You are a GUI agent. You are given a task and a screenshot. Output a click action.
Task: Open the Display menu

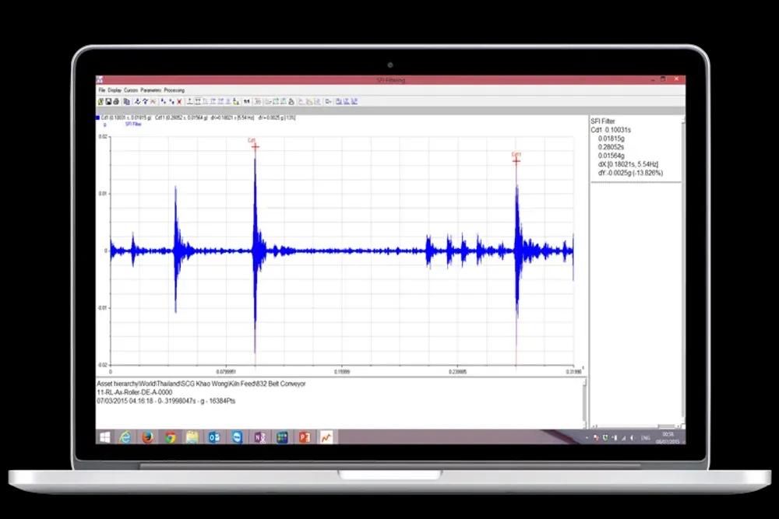pyautogui.click(x=115, y=90)
